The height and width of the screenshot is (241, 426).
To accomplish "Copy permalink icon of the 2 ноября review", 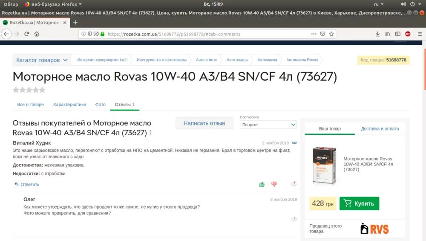I will pos(294,143).
